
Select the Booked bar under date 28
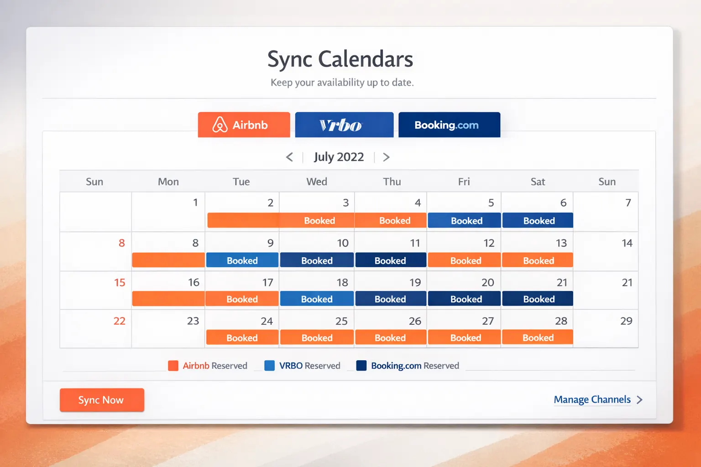pyautogui.click(x=538, y=337)
